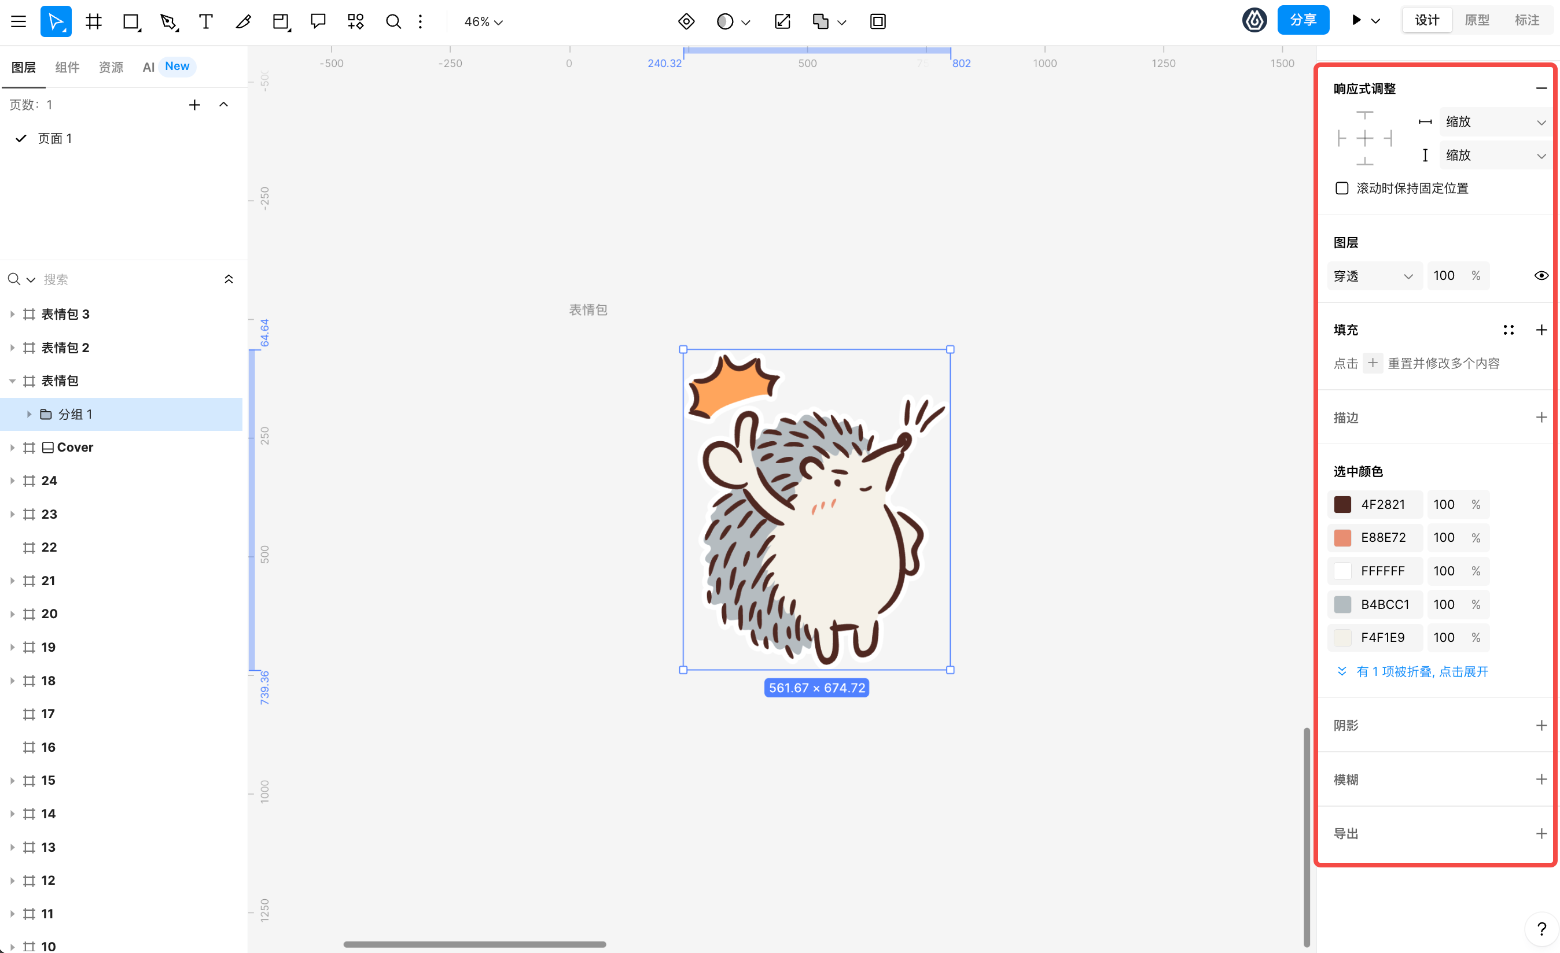This screenshot has width=1560, height=953.
Task: Open the help question mark button
Action: point(1541,929)
